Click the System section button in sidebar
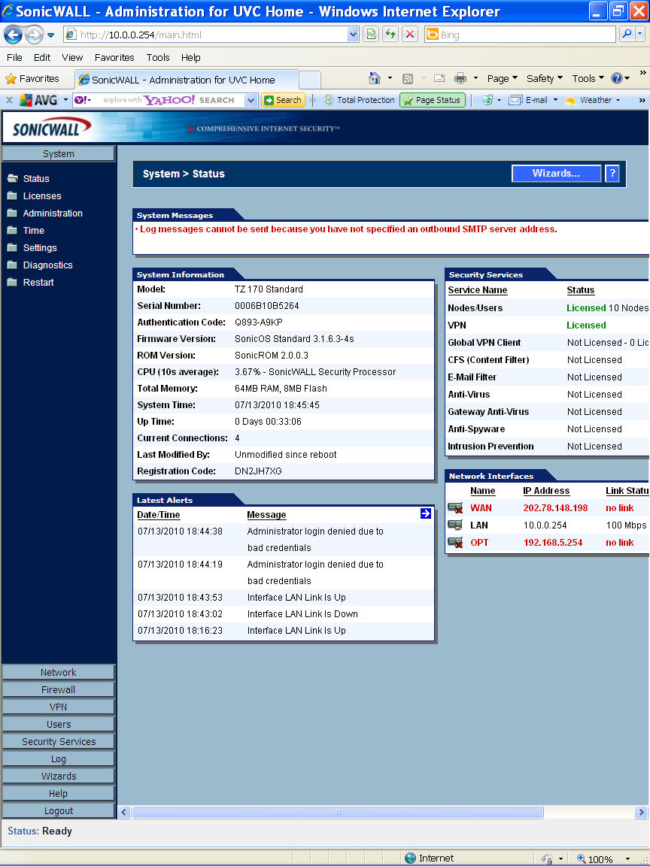The width and height of the screenshot is (650, 866). coord(59,154)
